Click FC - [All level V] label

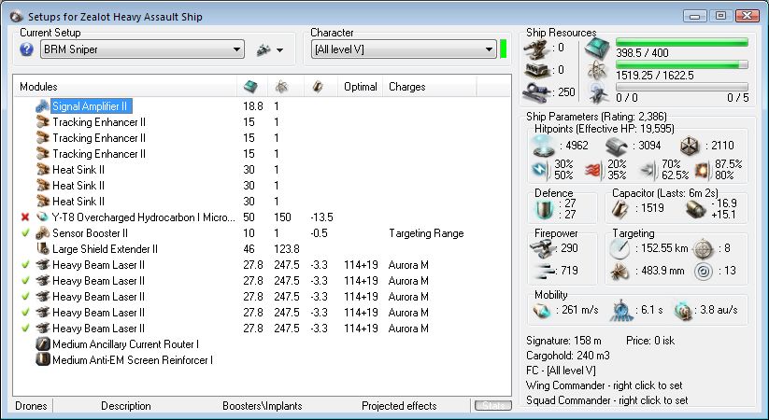(x=561, y=370)
